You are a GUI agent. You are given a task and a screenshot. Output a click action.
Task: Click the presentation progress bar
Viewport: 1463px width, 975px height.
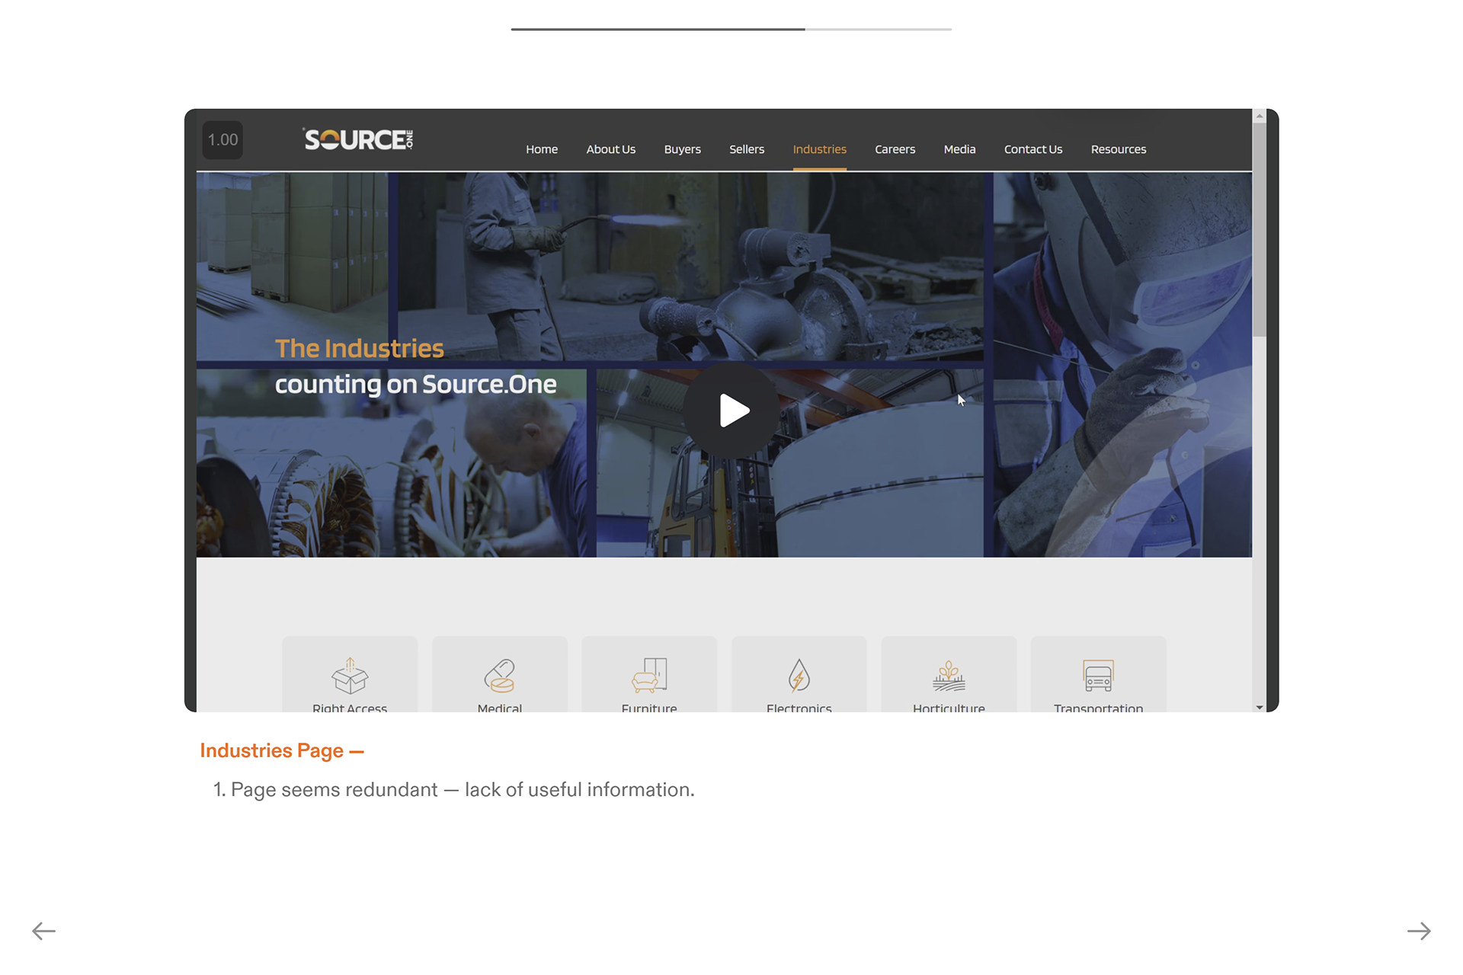[731, 29]
